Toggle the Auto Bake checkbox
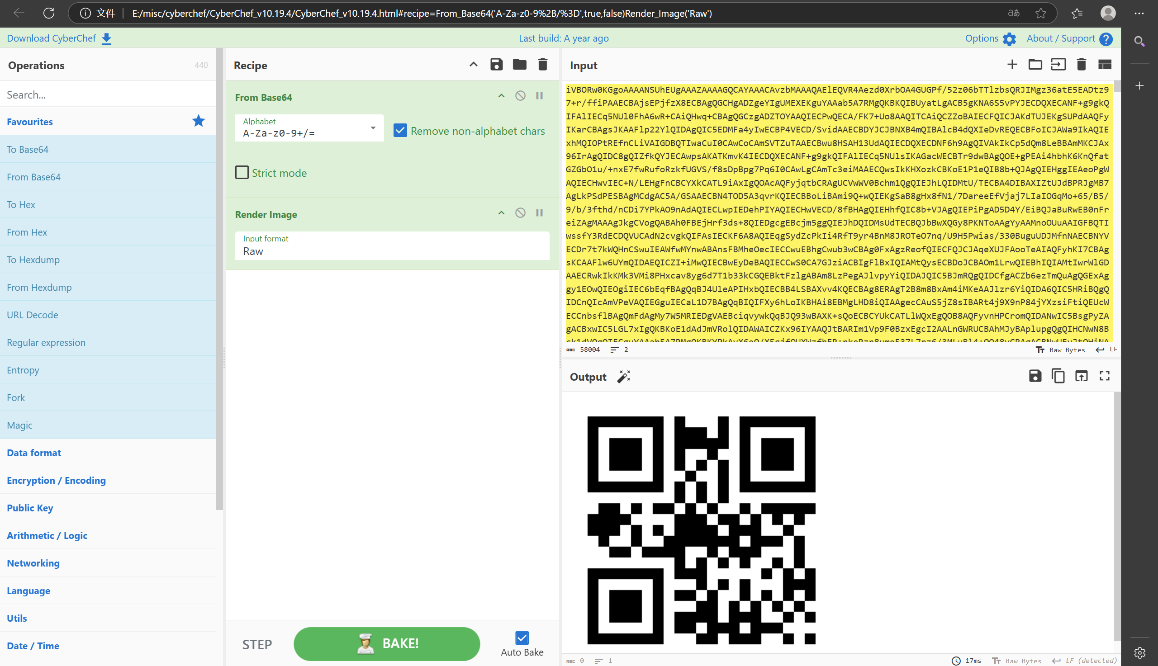The width and height of the screenshot is (1158, 666). (522, 638)
